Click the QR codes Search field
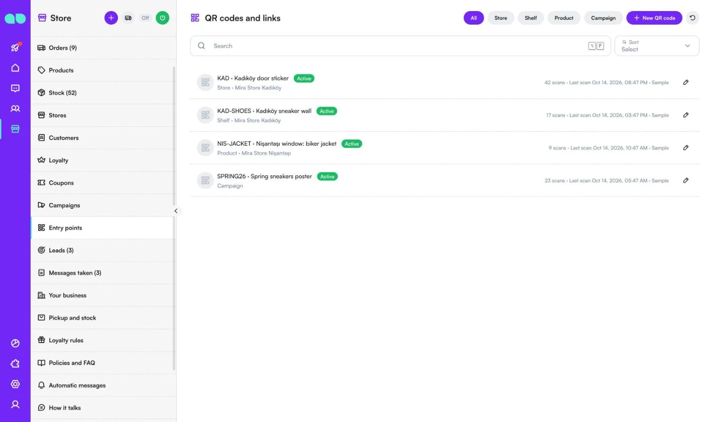Viewport: 713px width, 422px height. 400,46
